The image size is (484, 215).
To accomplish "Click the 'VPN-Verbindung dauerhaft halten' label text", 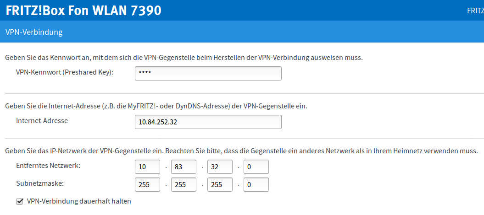I will click(79, 201).
